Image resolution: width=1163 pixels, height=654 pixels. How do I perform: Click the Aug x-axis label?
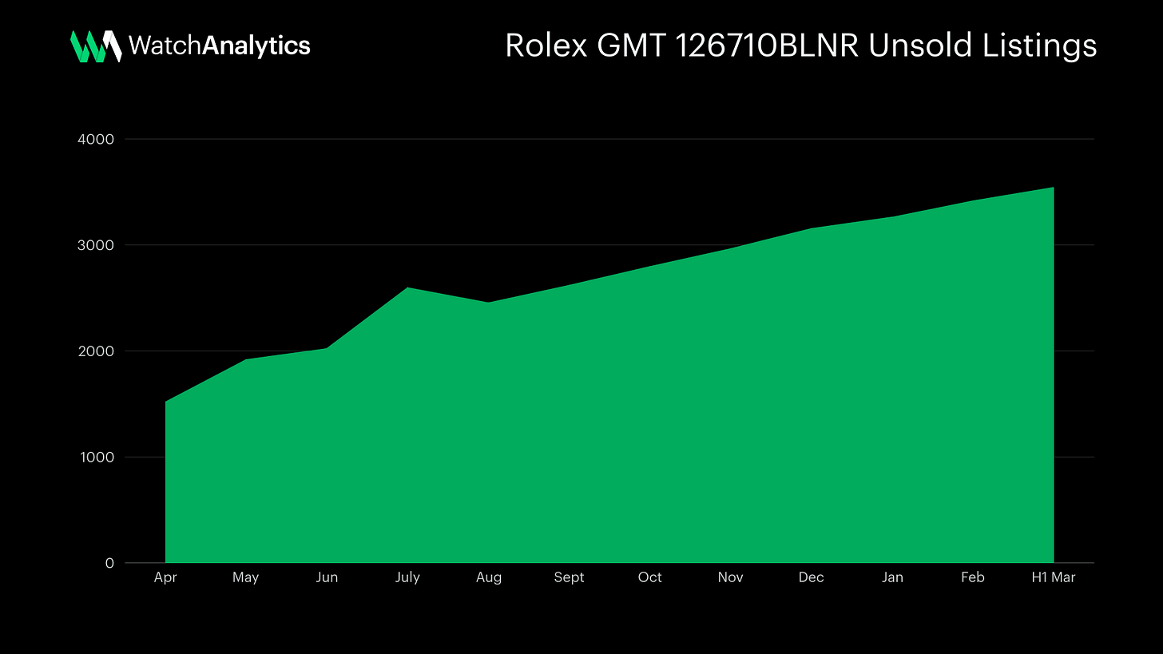coord(488,578)
